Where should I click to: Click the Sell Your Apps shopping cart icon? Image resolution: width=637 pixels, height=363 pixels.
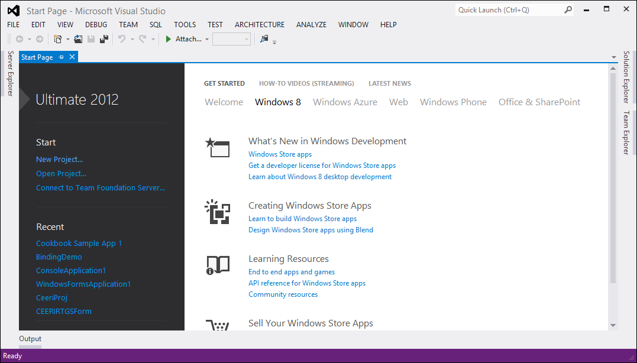click(217, 325)
